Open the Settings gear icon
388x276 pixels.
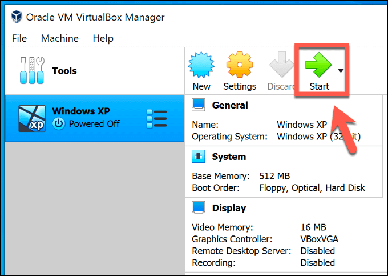point(240,66)
